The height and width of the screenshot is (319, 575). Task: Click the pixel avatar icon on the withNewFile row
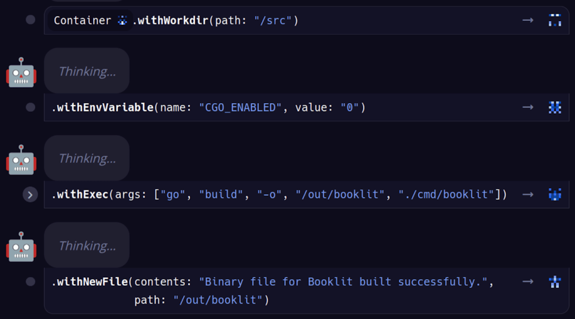(555, 282)
